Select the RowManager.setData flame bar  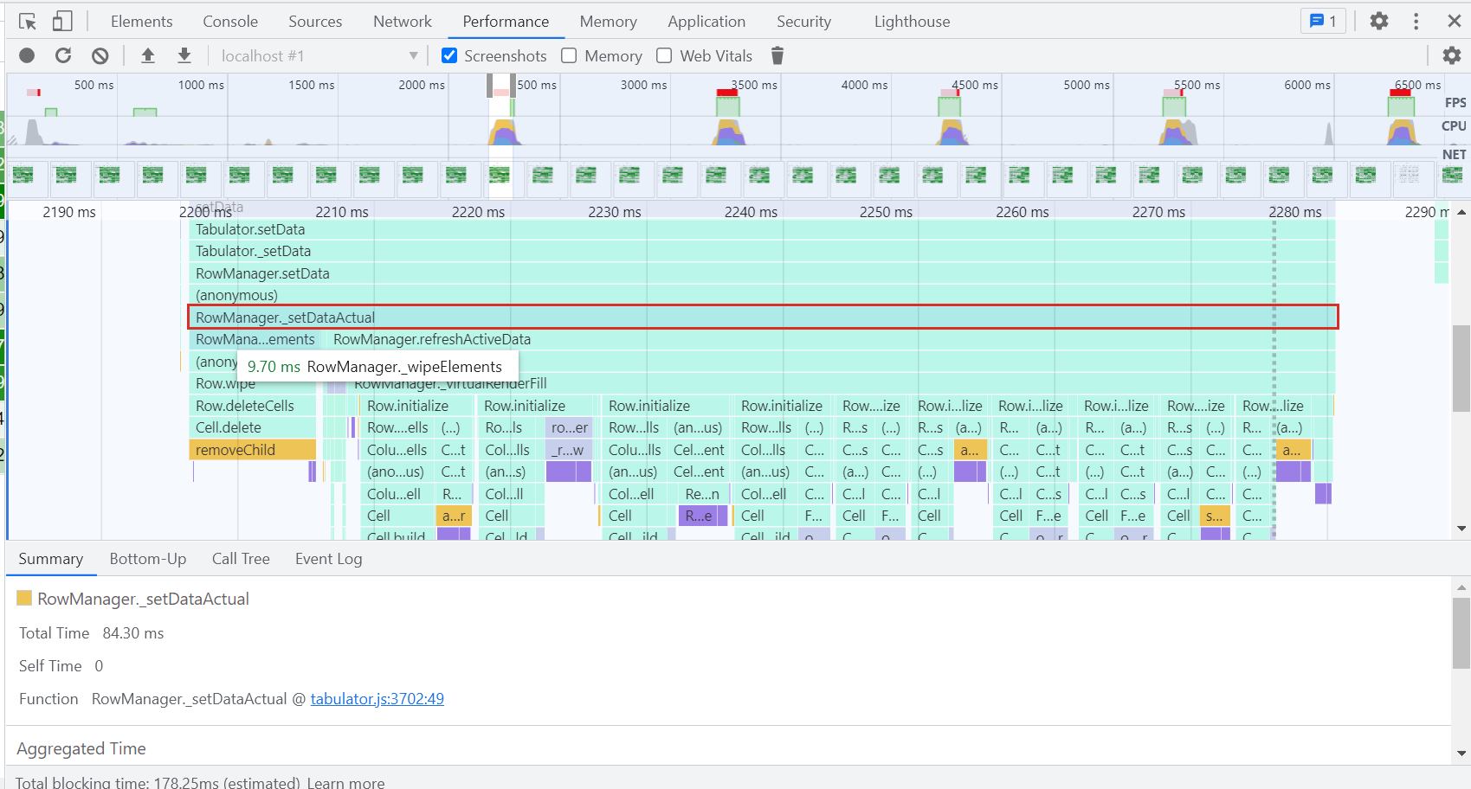(x=762, y=273)
